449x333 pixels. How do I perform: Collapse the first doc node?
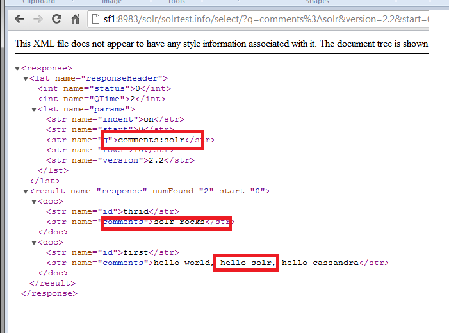(x=34, y=202)
